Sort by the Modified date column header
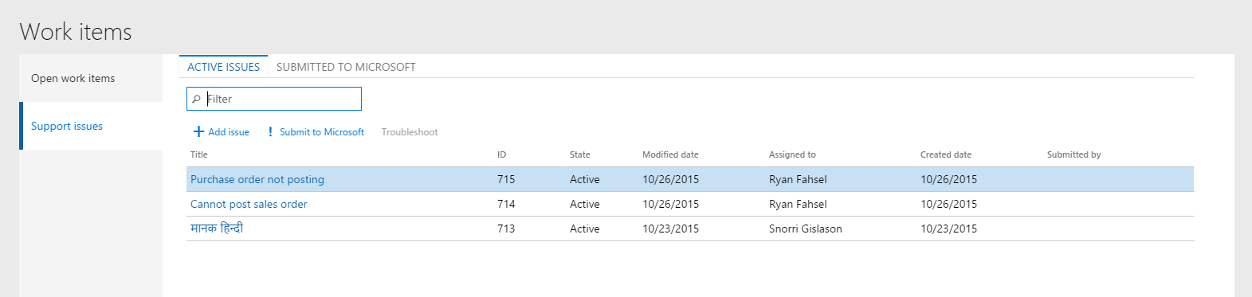 point(670,154)
